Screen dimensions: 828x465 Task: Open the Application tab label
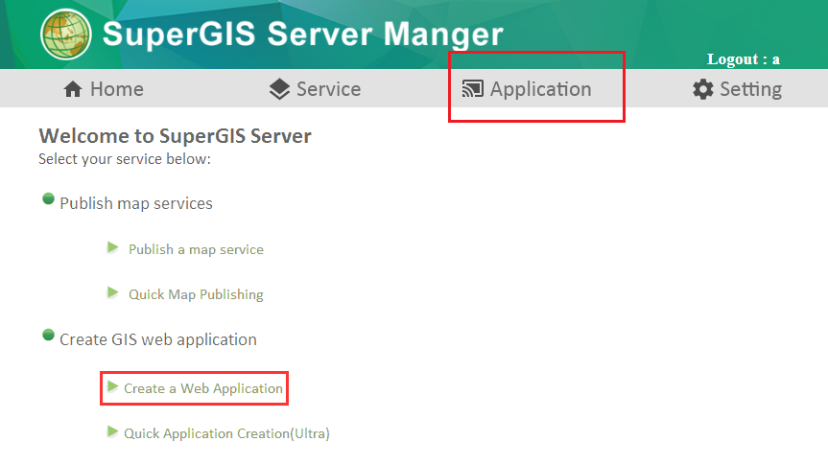(x=541, y=90)
